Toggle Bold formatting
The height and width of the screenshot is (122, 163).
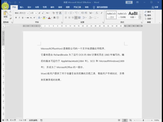[x=16, y=18]
